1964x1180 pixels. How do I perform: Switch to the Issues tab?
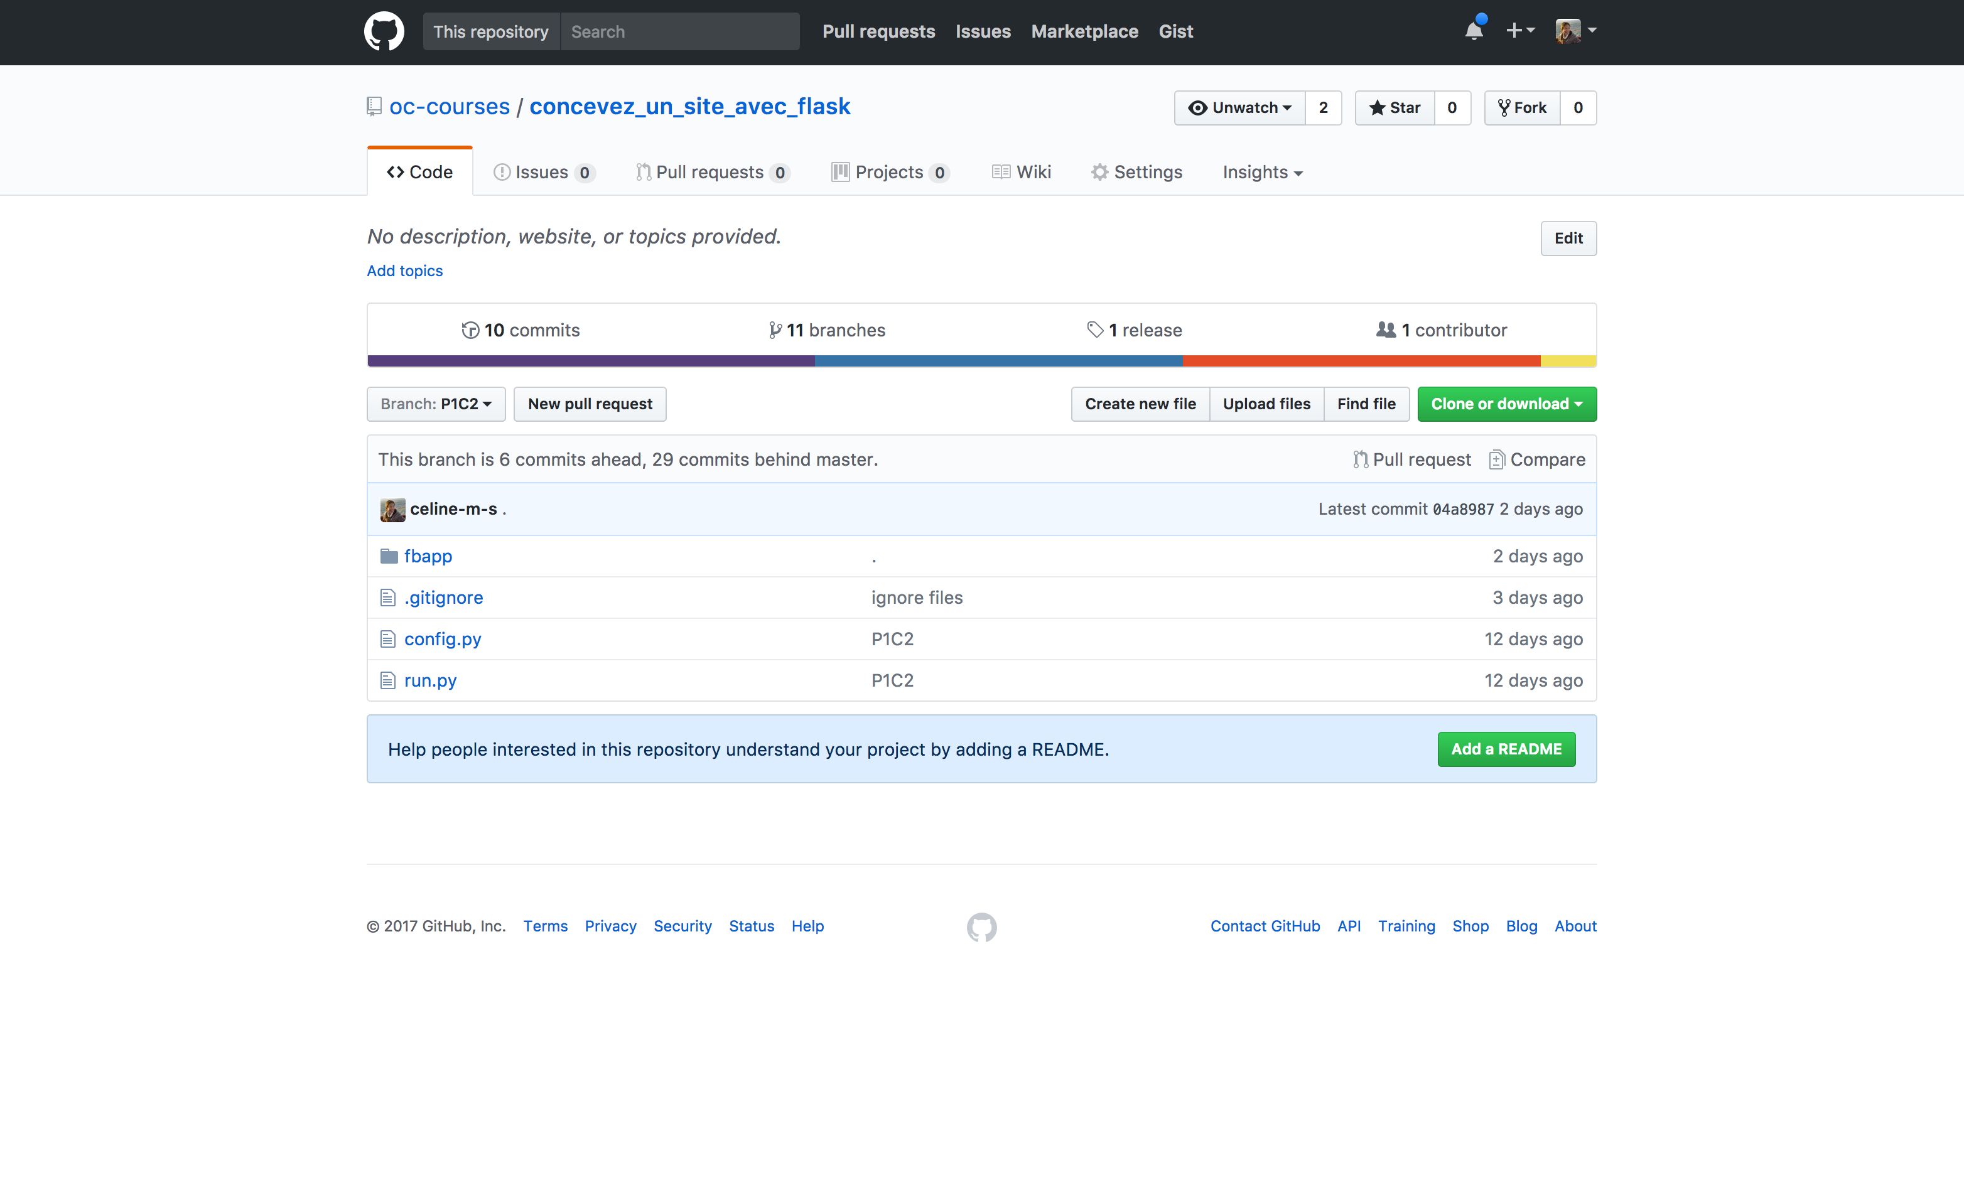click(x=542, y=172)
